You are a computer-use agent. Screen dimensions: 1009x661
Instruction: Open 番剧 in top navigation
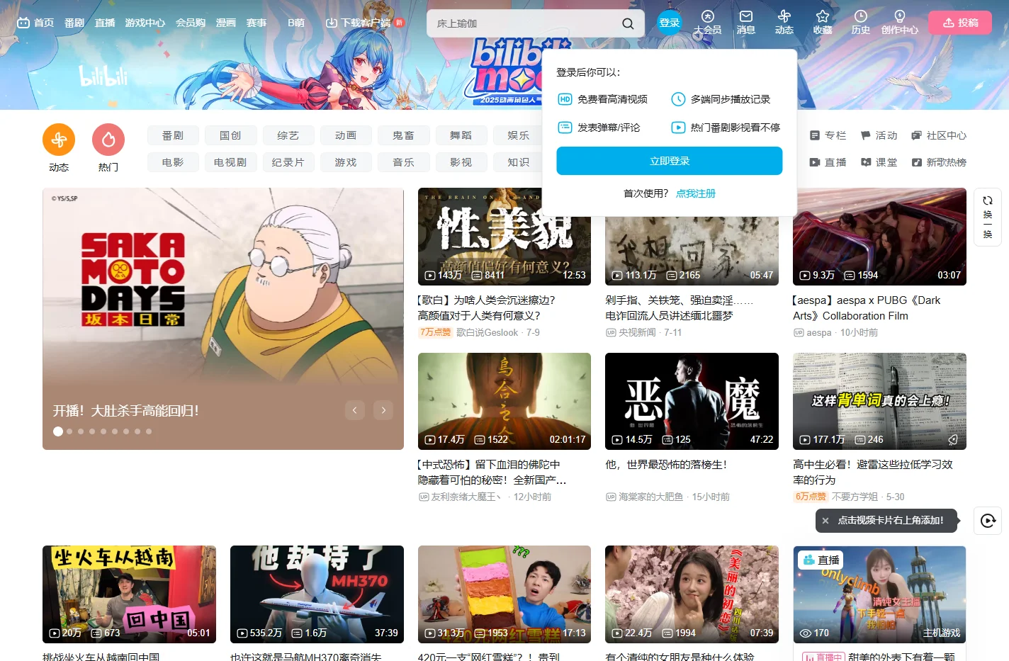click(74, 23)
